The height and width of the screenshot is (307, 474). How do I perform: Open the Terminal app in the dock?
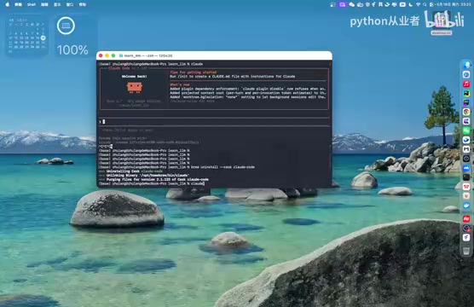[x=466, y=177]
